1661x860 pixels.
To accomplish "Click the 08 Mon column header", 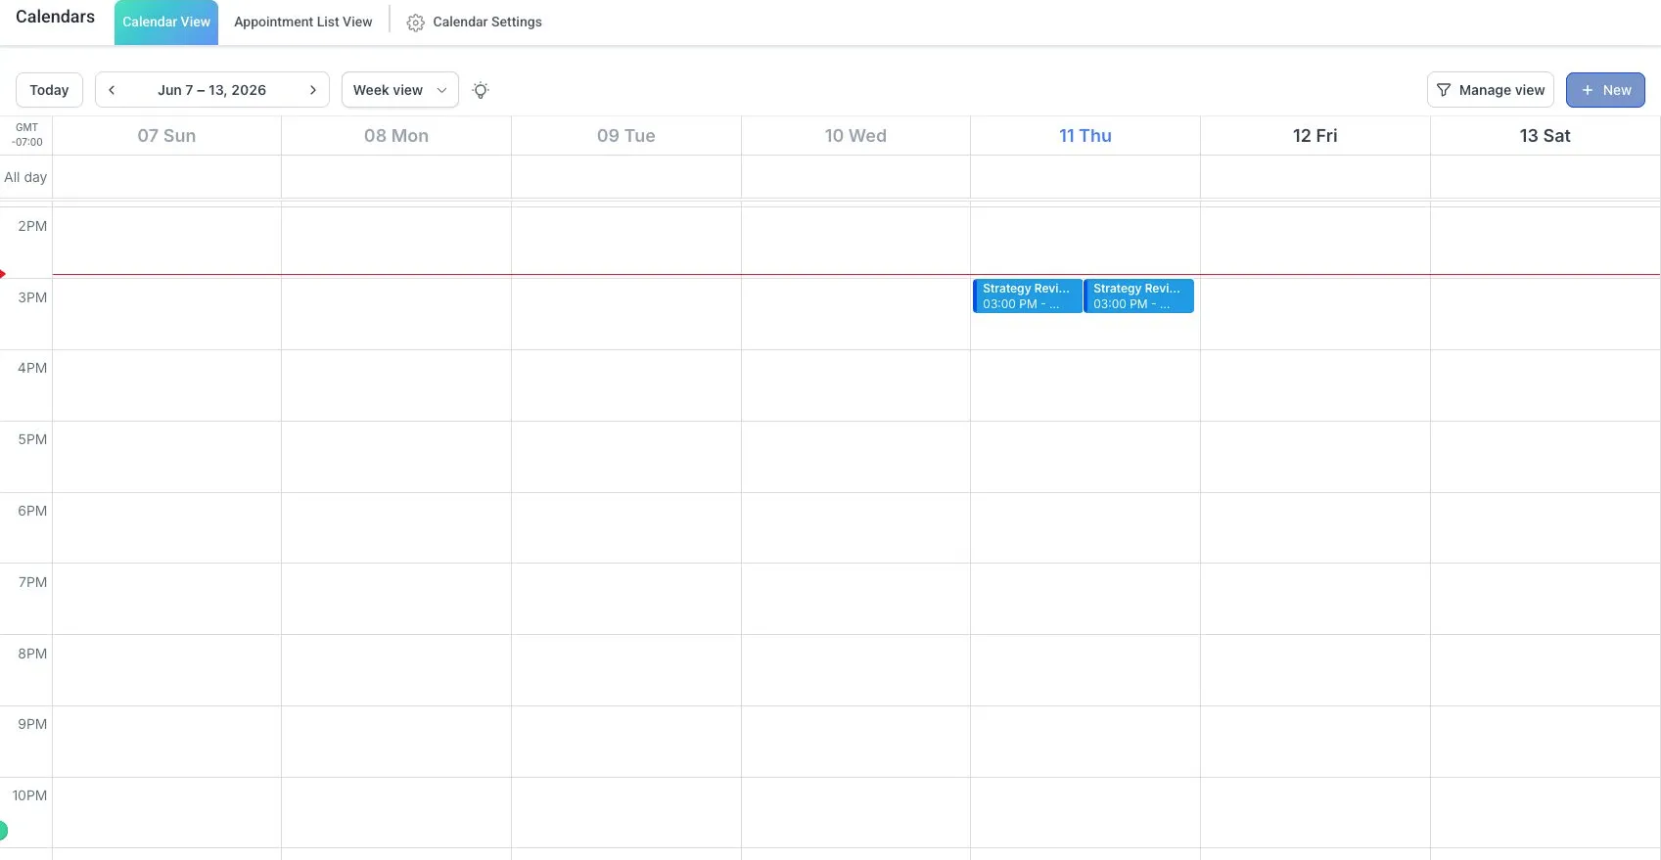I will tap(396, 136).
